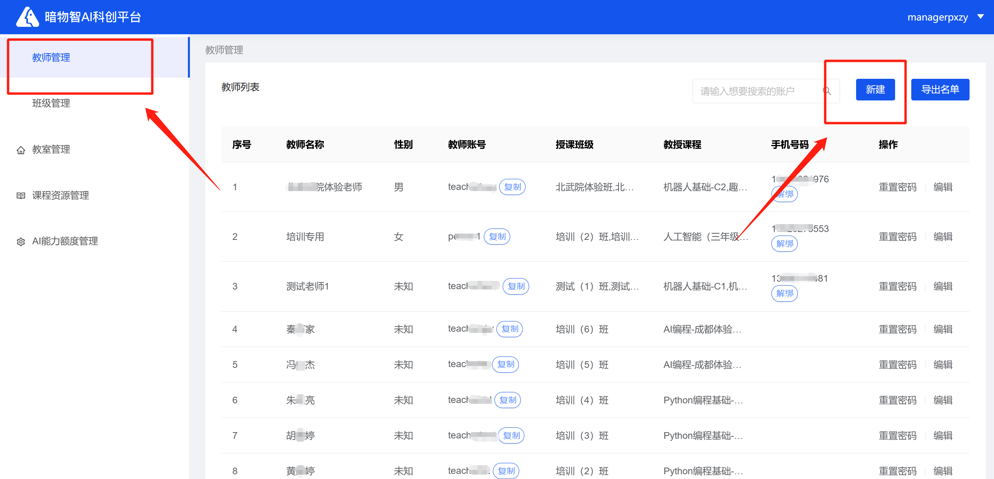Click the 导出名单 button
Image resolution: width=994 pixels, height=479 pixels.
pyautogui.click(x=940, y=90)
